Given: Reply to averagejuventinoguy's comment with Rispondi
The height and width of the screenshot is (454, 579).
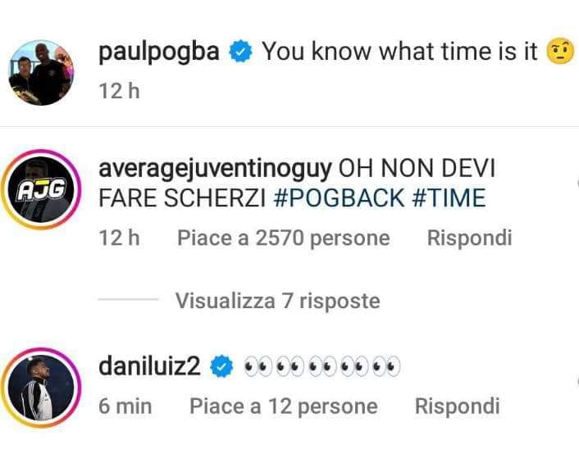Looking at the screenshot, I should pos(469,238).
